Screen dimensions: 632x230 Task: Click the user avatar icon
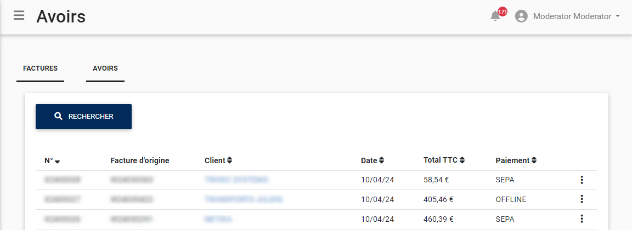click(x=521, y=16)
